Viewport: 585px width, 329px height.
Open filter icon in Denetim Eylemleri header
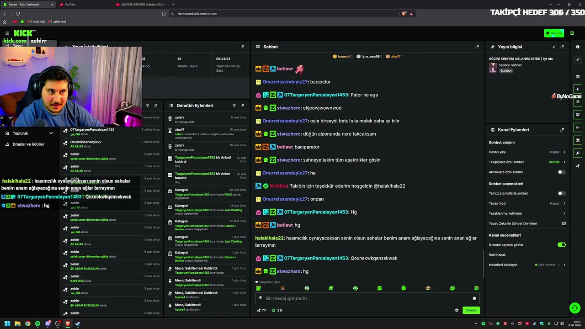pyautogui.click(x=234, y=106)
